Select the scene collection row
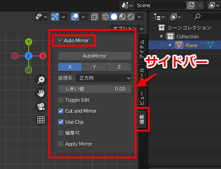This screenshot has height=169, width=221. (x=184, y=28)
